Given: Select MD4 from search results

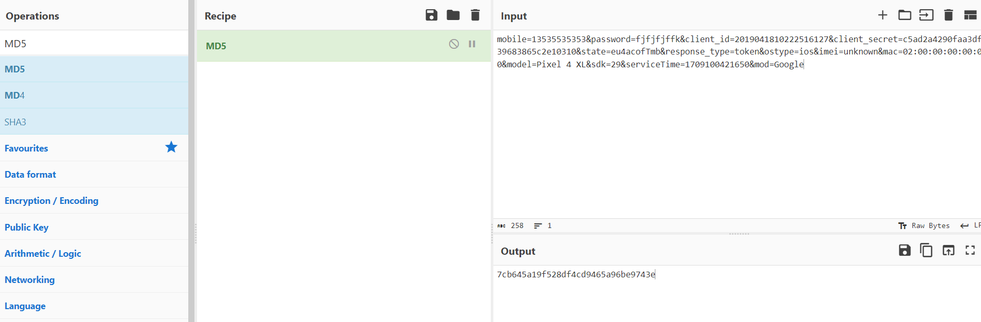Looking at the screenshot, I should point(15,96).
